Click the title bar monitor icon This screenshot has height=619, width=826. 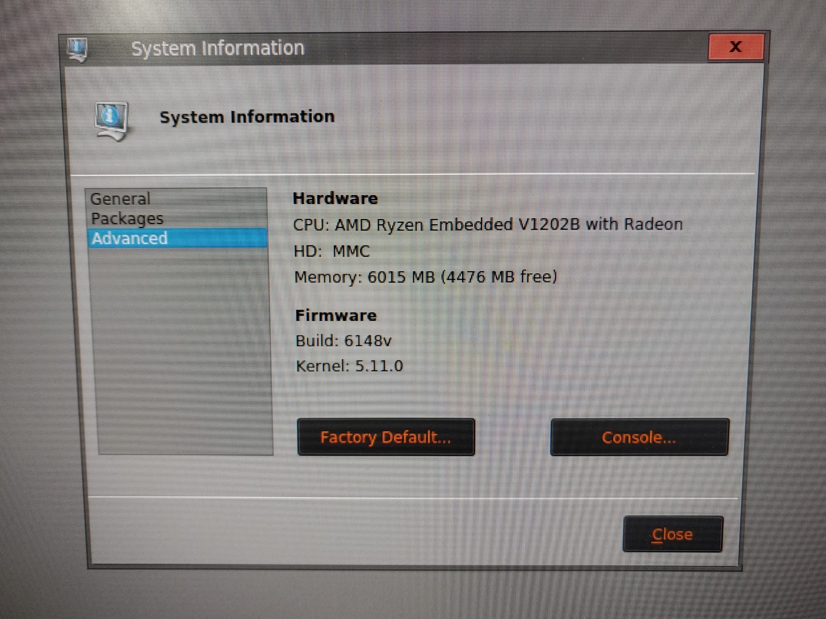77,50
